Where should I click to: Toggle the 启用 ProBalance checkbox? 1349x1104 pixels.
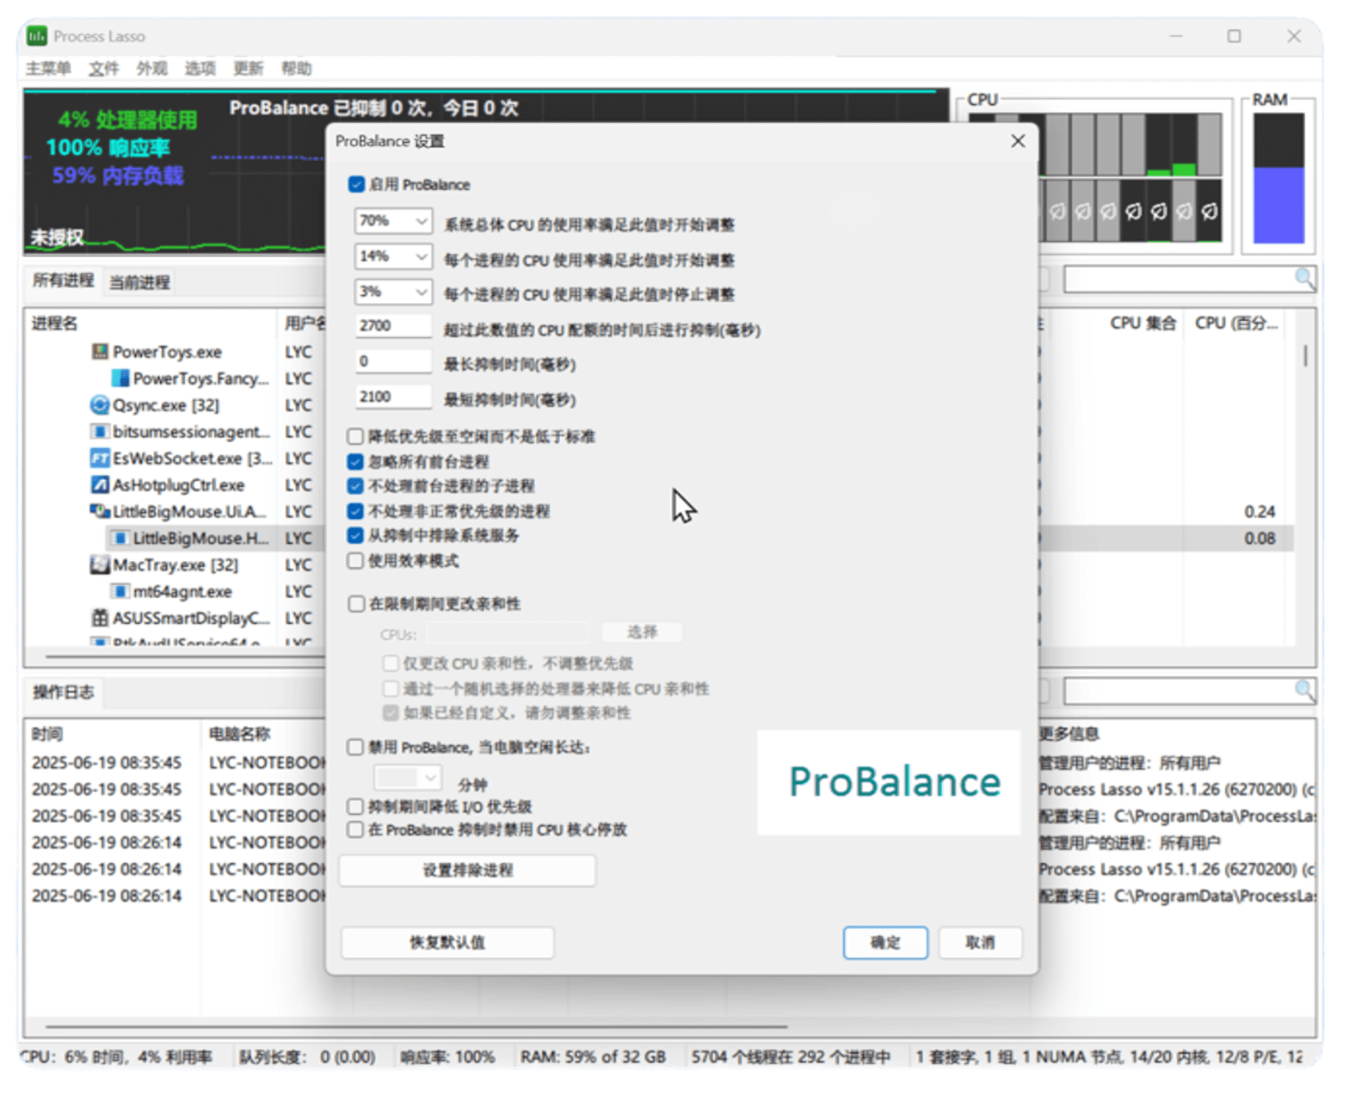click(356, 184)
